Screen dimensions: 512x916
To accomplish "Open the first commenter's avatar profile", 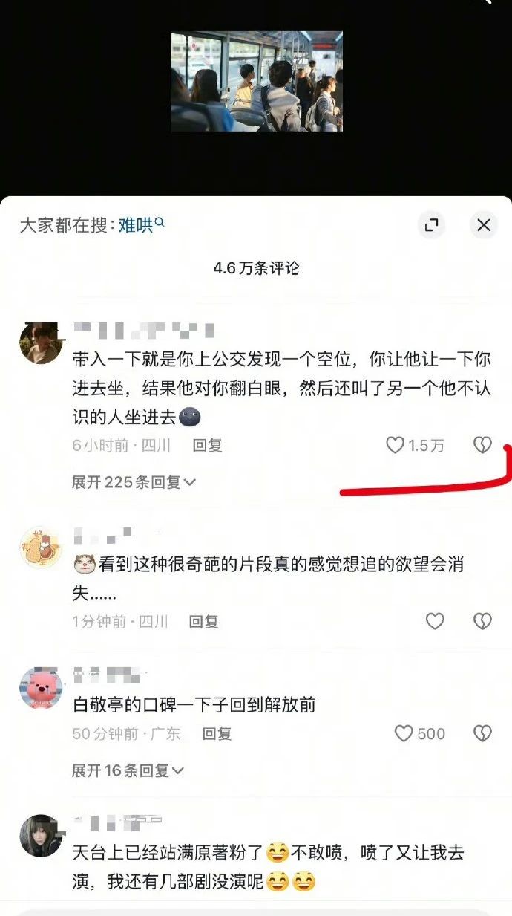I will pos(40,343).
